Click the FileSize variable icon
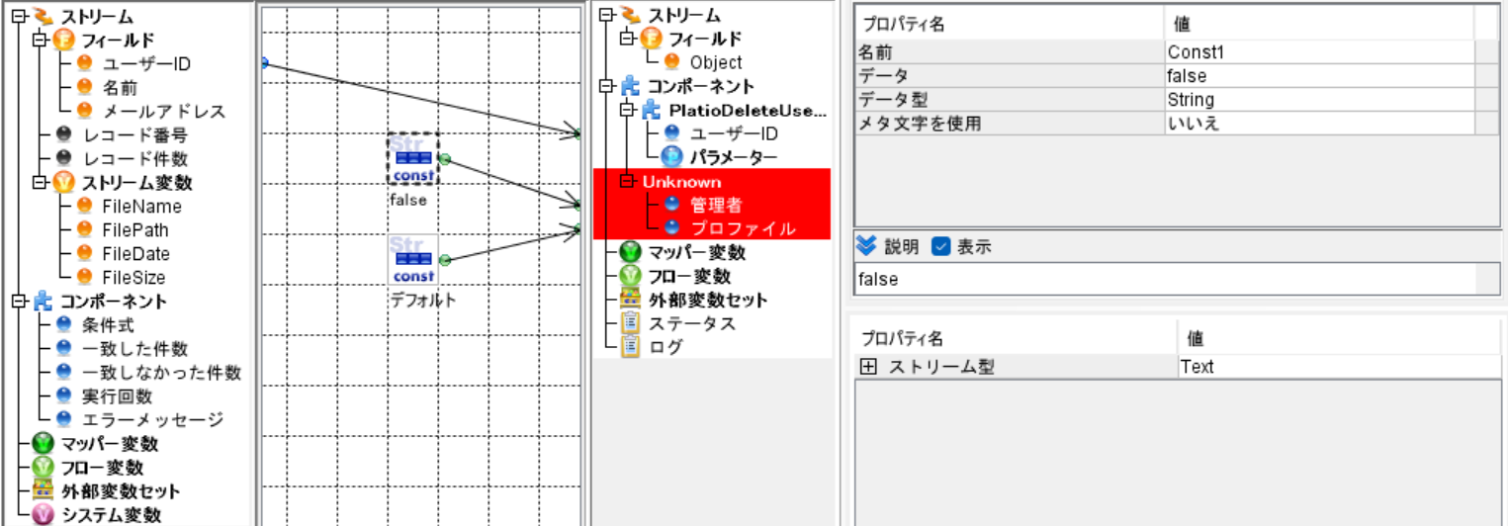 click(x=84, y=278)
